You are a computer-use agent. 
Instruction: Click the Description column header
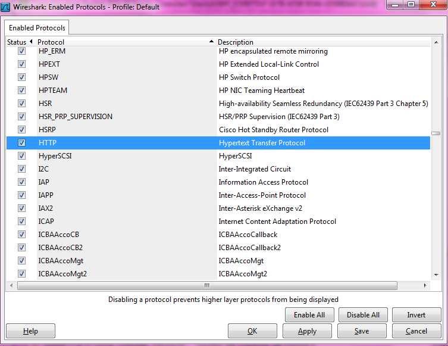(x=323, y=42)
